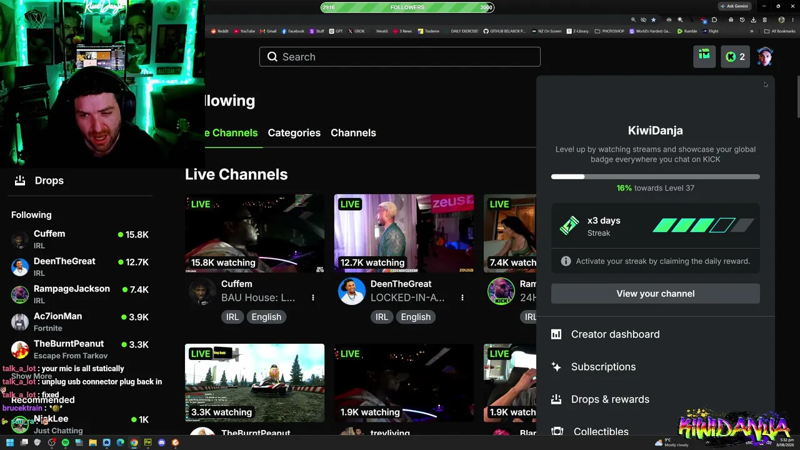Click the followers goal bar at top

point(407,7)
